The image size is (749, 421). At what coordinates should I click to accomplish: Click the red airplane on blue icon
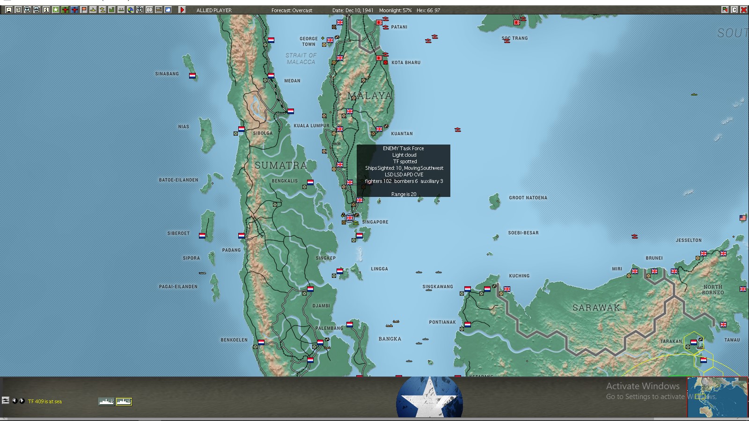[74, 10]
